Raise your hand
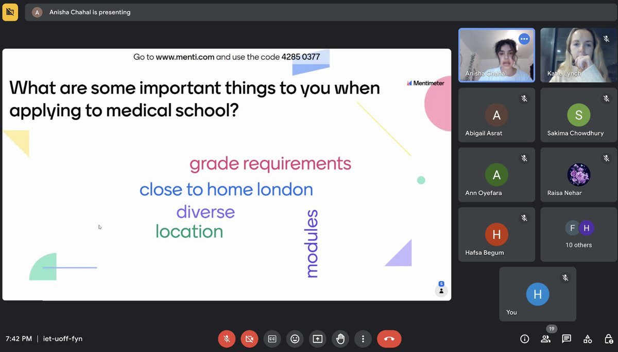This screenshot has width=618, height=352. point(340,339)
